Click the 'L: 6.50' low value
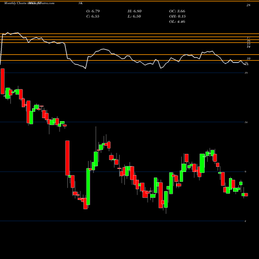Screen dimensions: 259x259 click(134, 17)
